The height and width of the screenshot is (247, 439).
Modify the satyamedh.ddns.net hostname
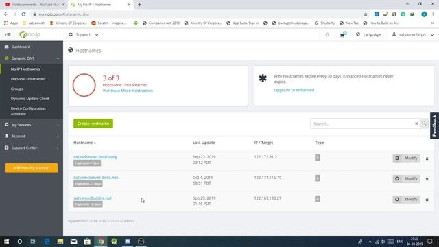point(406,200)
